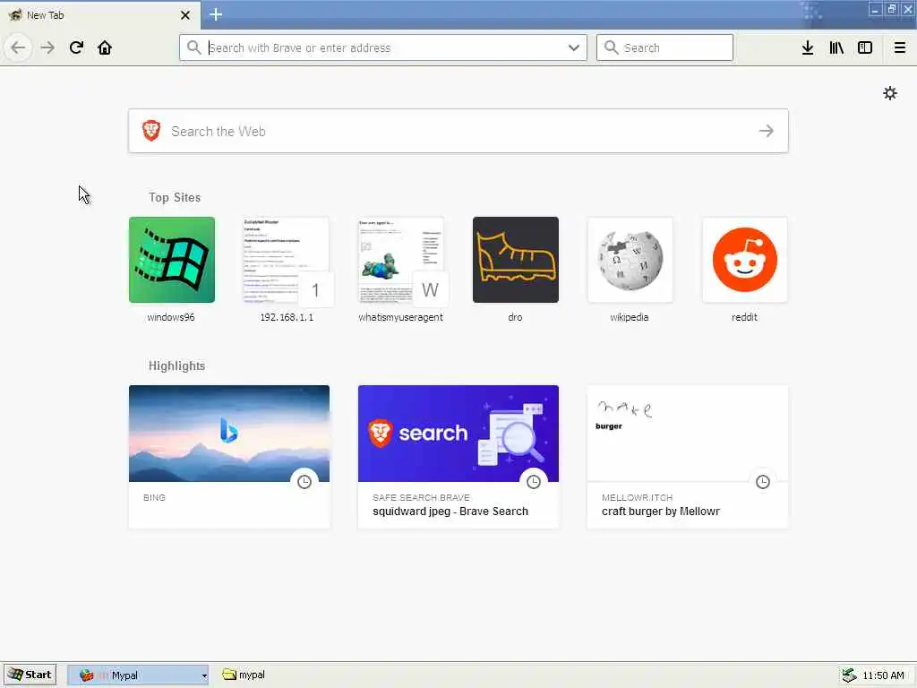The image size is (917, 688).
Task: Open the whatismyuseragent top site tile
Action: [401, 260]
